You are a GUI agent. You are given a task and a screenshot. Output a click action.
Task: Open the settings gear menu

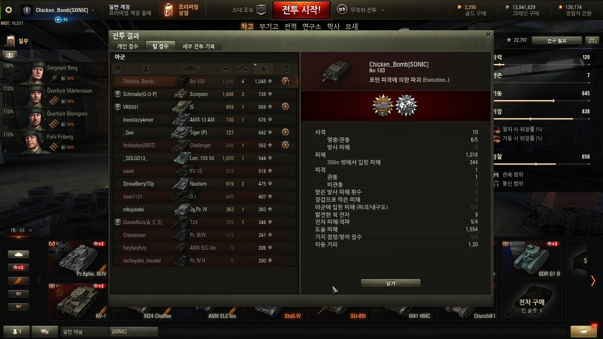[x=8, y=10]
